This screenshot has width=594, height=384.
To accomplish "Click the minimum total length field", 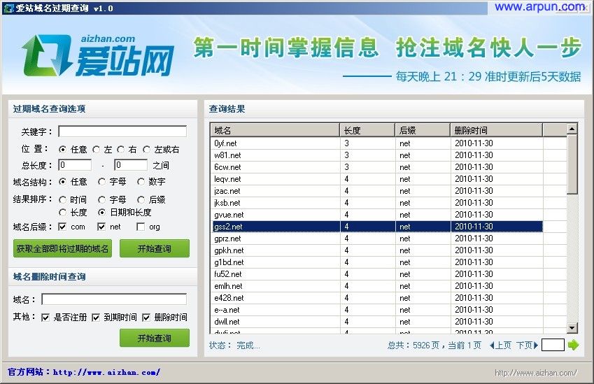I will tap(75, 165).
